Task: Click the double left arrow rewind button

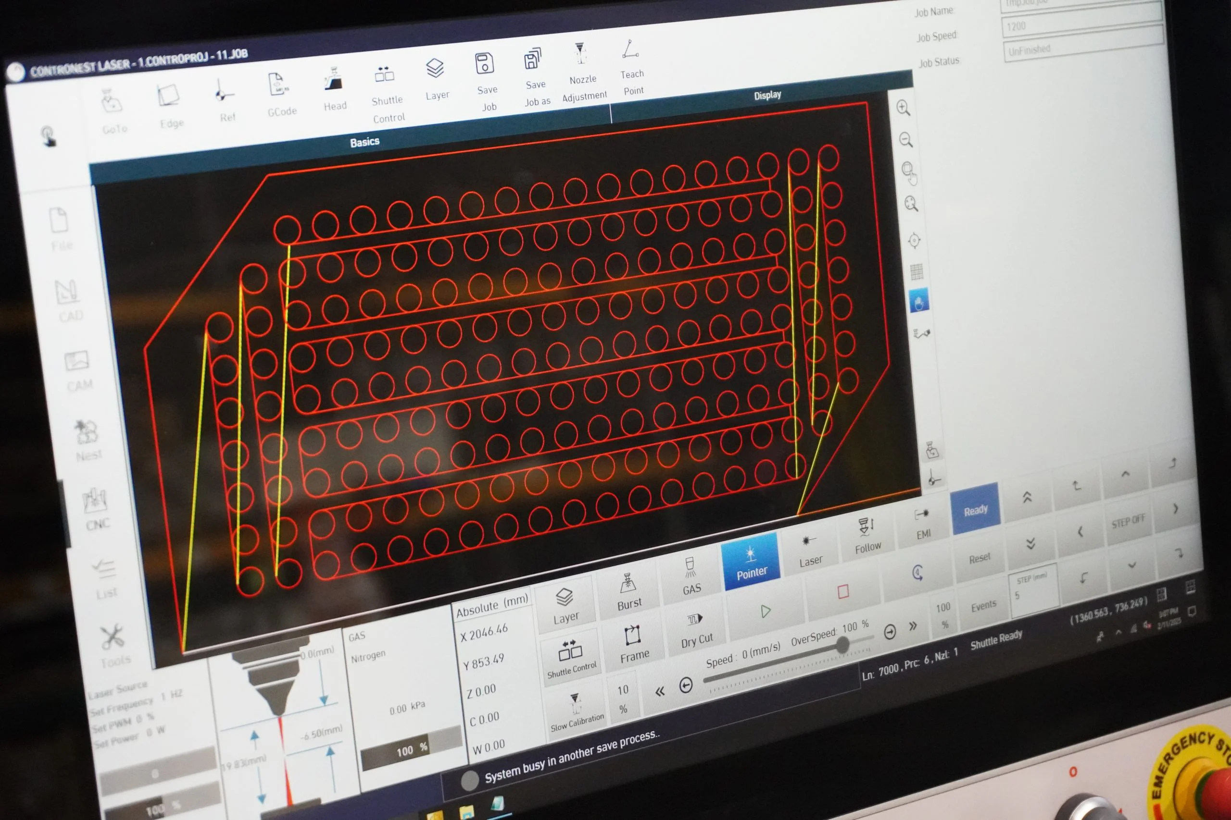Action: click(x=660, y=691)
